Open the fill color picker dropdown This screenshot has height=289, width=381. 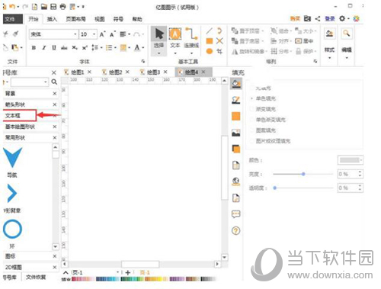coord(351,160)
